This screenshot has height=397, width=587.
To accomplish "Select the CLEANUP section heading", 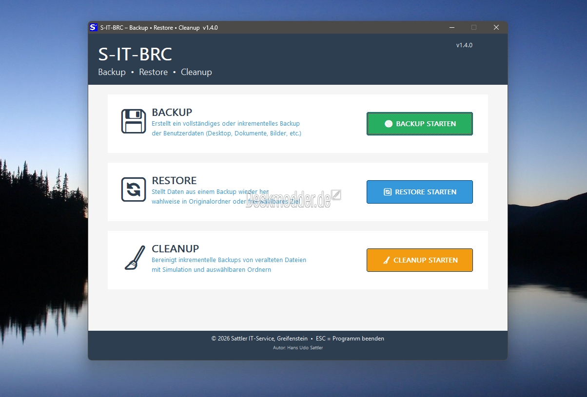I will pos(175,248).
